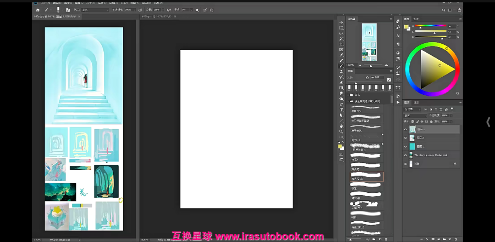Select the Type tool

(341, 110)
